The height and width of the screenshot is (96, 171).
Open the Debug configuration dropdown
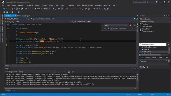pyautogui.click(x=46, y=9)
